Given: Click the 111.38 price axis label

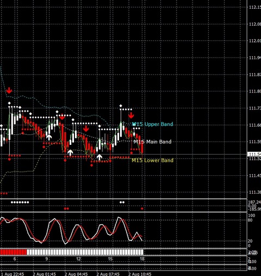Looking at the screenshot, I should click(255, 192).
